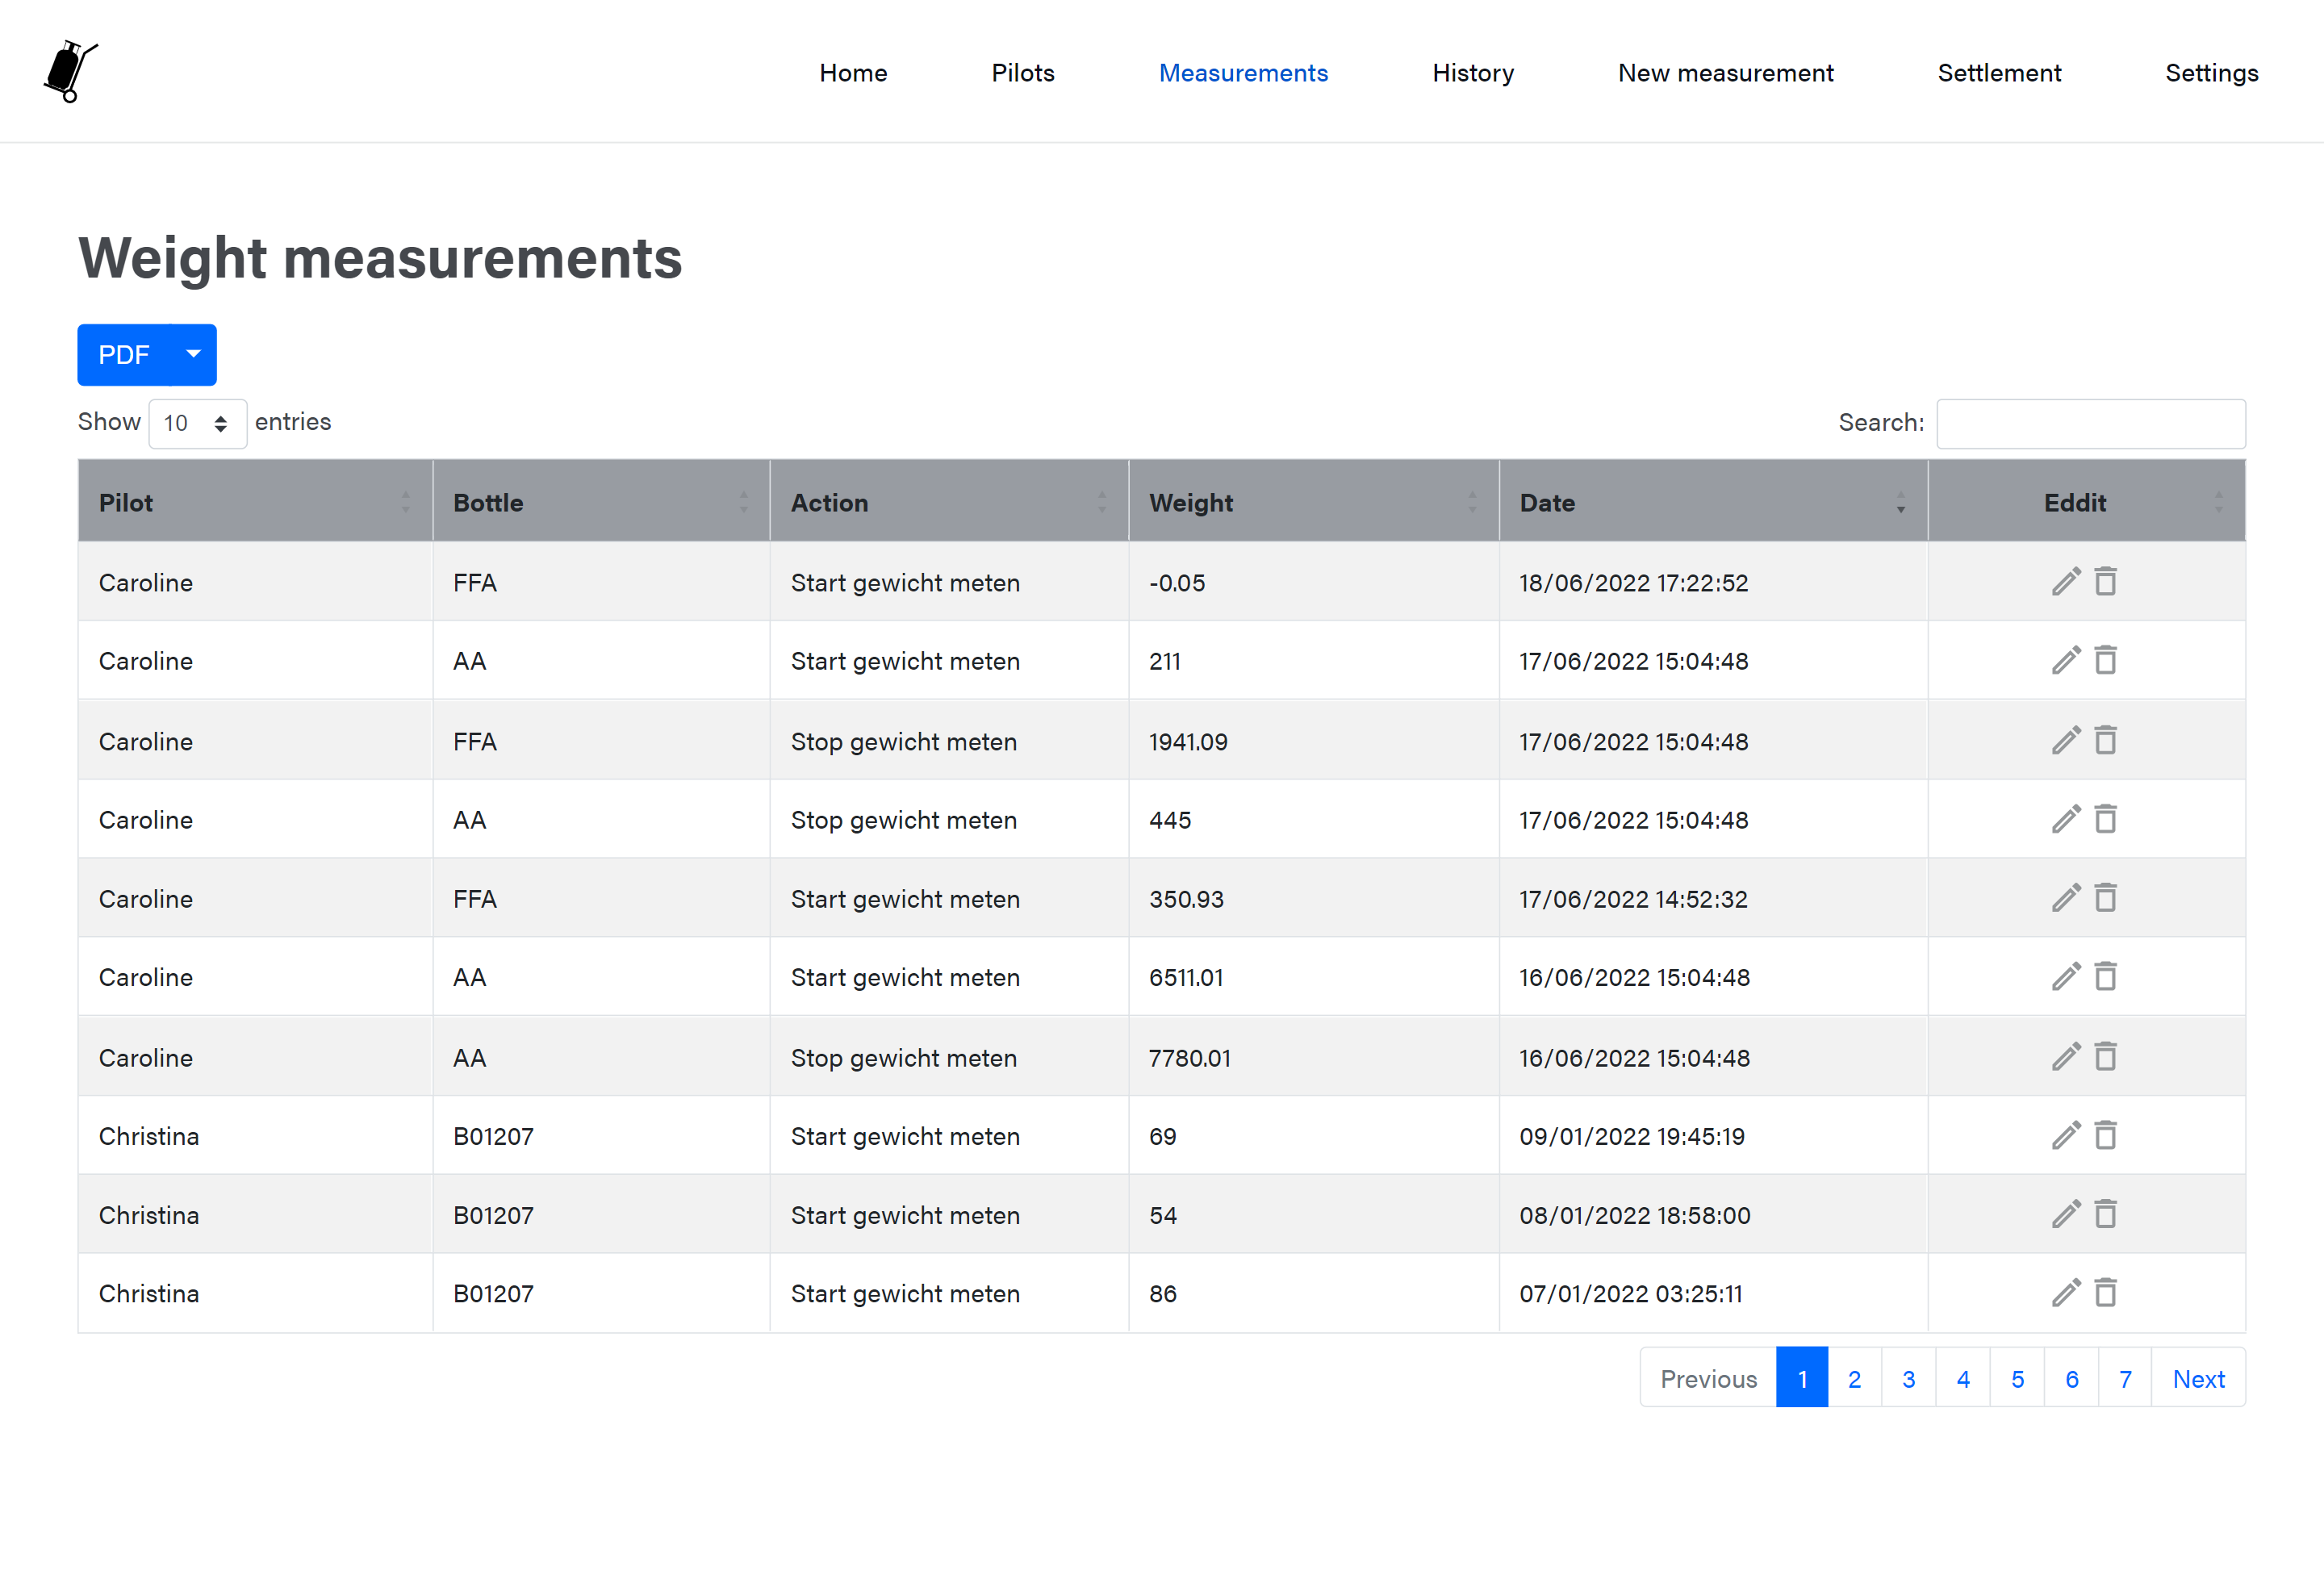Open the New measurement page
Image resolution: width=2324 pixels, height=1596 pixels.
point(1726,73)
